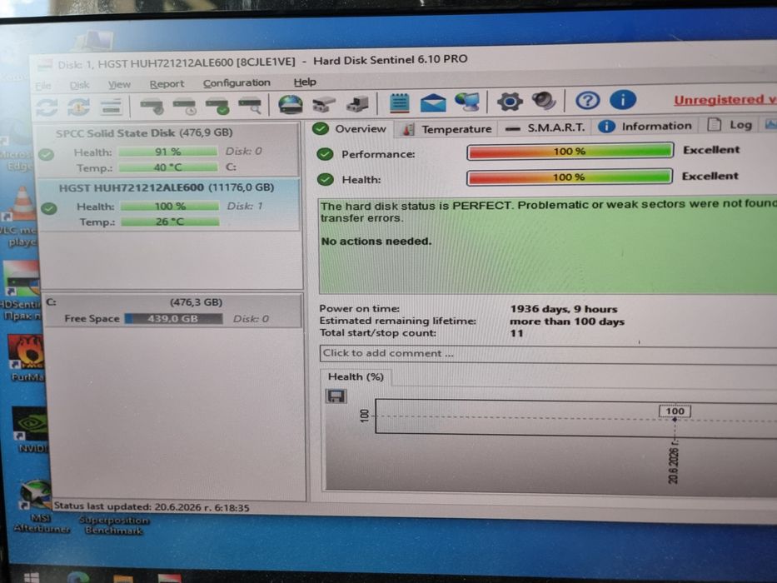Click the SPCC disk Temp 40 °C bar
The height and width of the screenshot is (583, 777).
click(168, 167)
